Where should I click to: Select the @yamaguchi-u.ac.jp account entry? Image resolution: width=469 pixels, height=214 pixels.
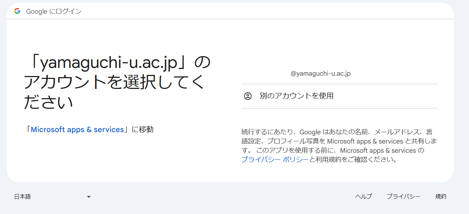(x=339, y=73)
